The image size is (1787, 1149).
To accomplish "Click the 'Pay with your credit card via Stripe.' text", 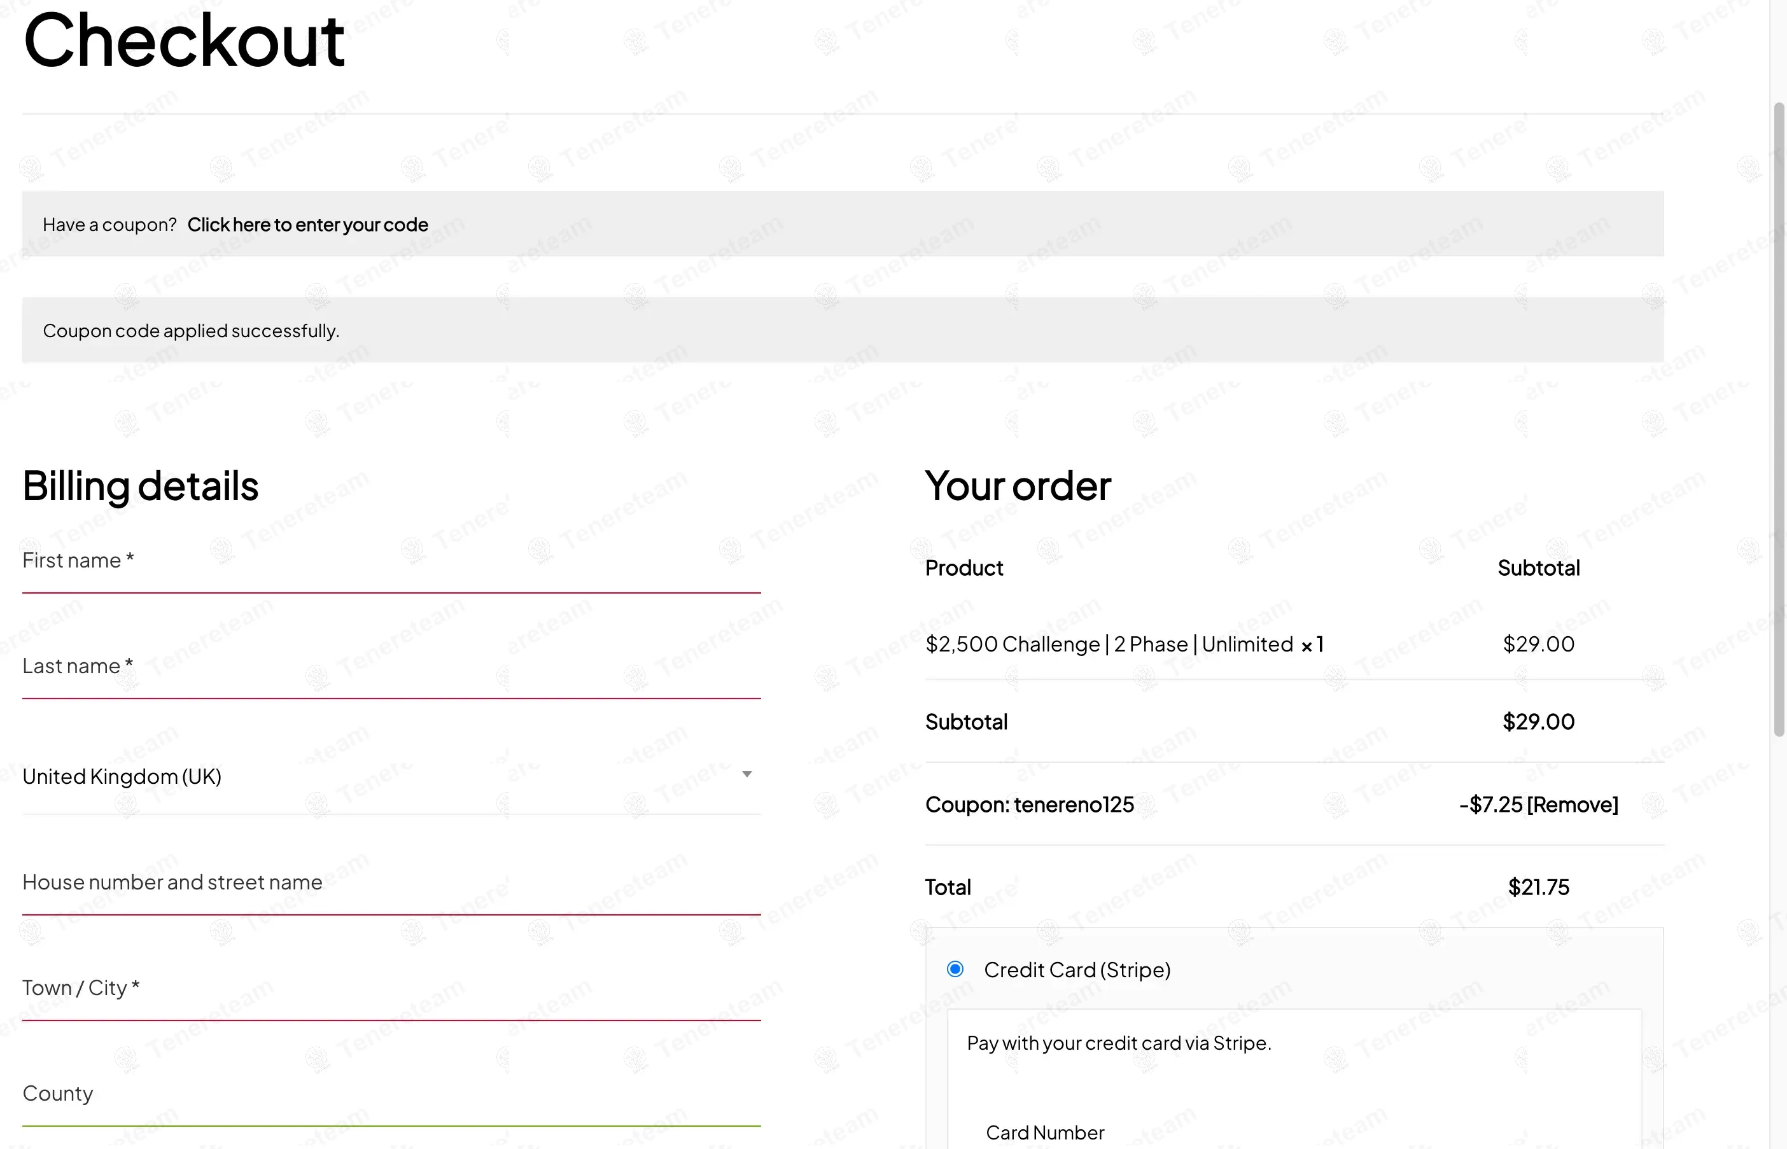I will coord(1118,1043).
